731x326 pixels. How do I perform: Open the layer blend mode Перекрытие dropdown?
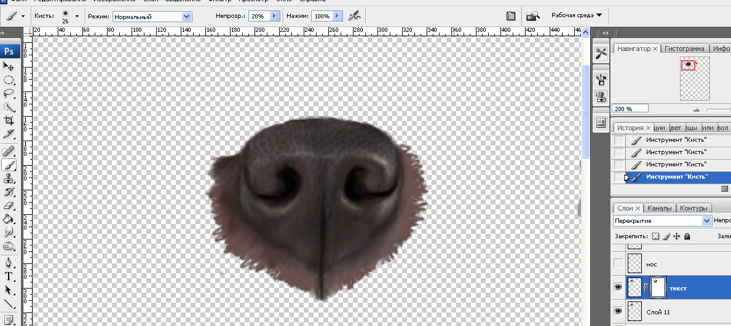tap(706, 220)
